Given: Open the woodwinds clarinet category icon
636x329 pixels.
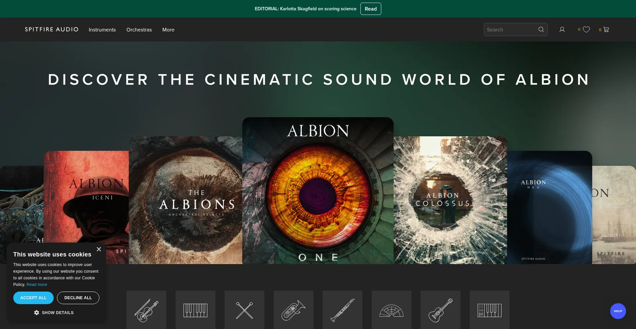Looking at the screenshot, I should (x=343, y=310).
